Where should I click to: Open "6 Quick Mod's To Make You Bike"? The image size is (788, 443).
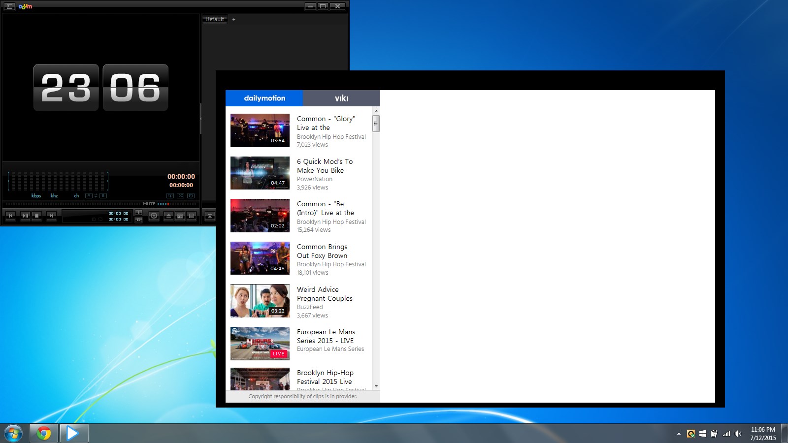324,166
